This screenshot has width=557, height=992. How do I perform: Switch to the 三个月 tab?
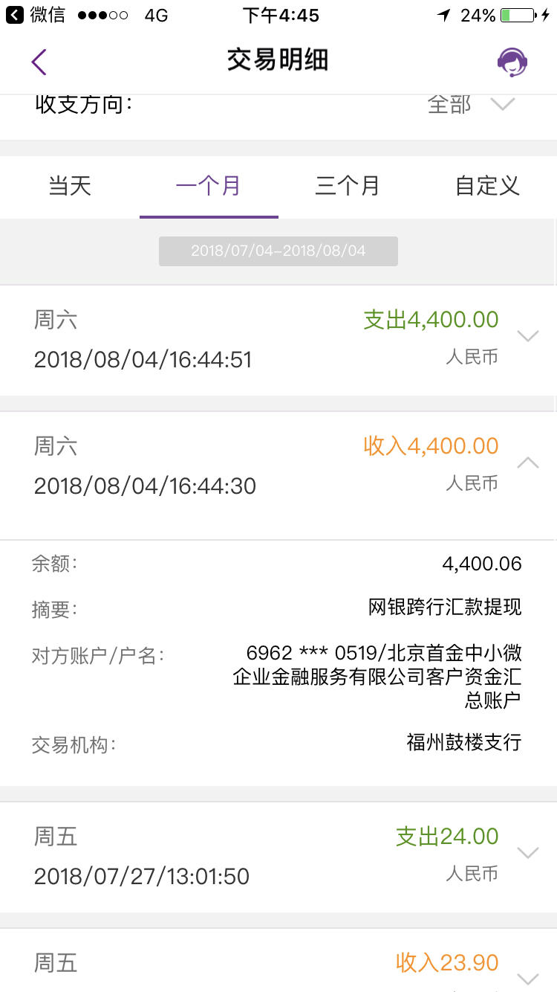(348, 186)
